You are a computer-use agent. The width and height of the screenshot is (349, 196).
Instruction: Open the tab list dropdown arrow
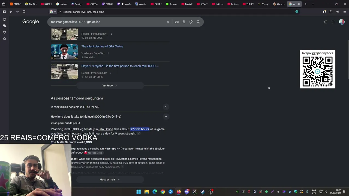pos(313,4)
